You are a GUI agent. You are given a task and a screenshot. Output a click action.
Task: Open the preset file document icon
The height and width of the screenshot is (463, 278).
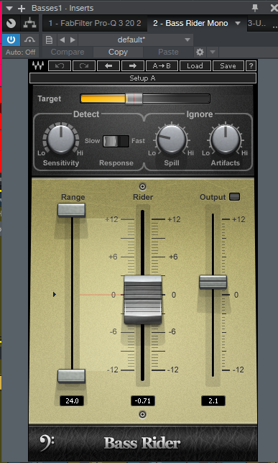(50, 40)
